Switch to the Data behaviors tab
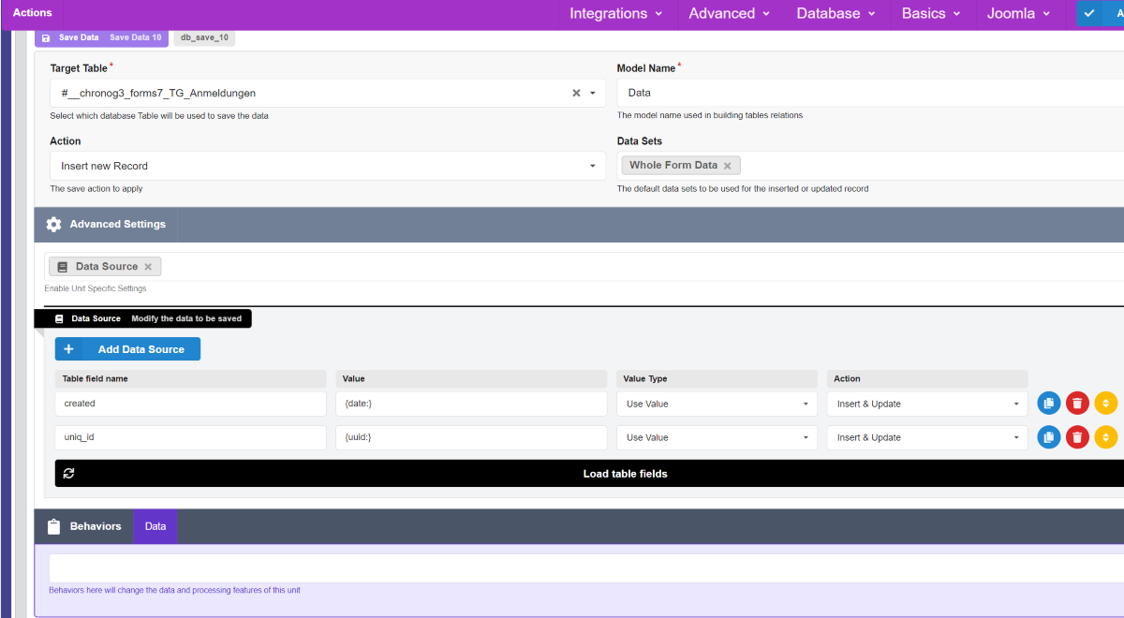The height and width of the screenshot is (618, 1124). coord(155,526)
